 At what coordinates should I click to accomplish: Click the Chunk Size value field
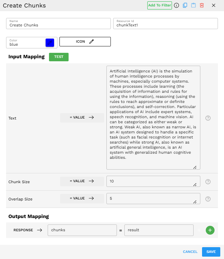point(153,181)
